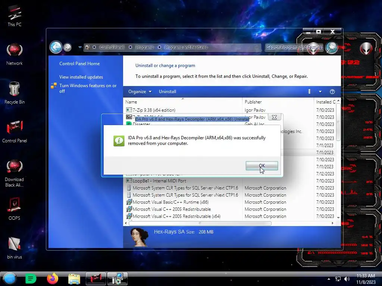Open the Recycle Bin desktop icon
Screen dimensions: 382x286
click(15, 93)
